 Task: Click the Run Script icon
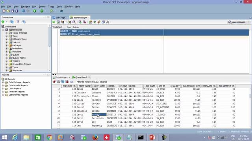[58, 22]
